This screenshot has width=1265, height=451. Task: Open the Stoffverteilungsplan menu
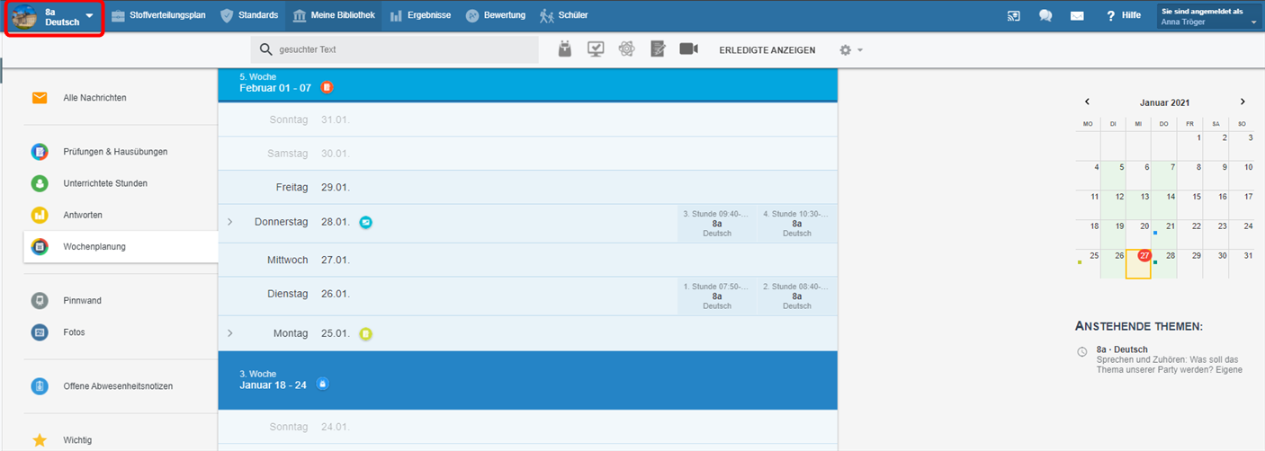(x=158, y=15)
